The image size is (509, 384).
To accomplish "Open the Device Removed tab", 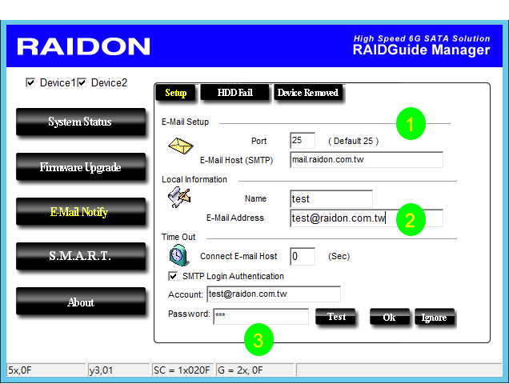I will click(307, 93).
